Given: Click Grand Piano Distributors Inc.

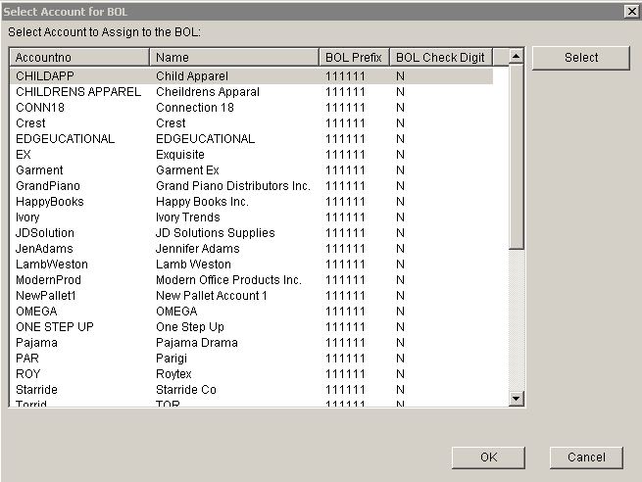Looking at the screenshot, I should pos(233,186).
